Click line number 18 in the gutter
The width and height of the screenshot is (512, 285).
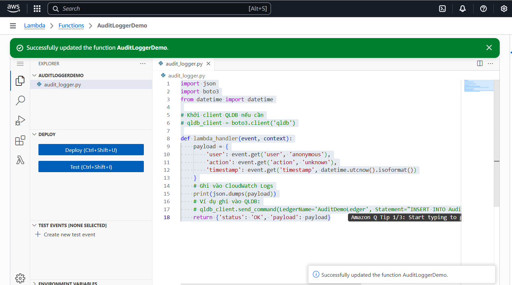point(167,217)
